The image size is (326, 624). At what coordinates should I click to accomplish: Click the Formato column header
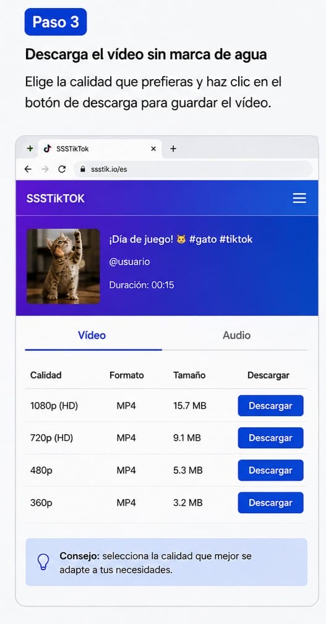click(127, 375)
